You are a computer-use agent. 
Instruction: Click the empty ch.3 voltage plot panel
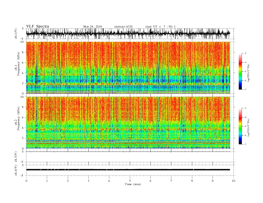point(131,157)
